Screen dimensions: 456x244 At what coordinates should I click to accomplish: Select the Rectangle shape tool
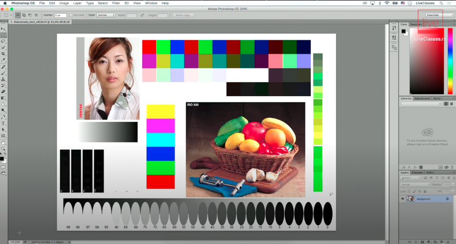(3, 136)
